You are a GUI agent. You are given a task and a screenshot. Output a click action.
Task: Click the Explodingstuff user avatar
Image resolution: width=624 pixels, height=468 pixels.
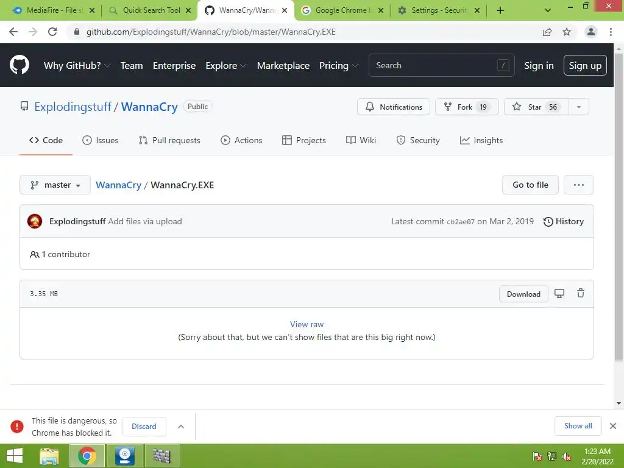(35, 221)
